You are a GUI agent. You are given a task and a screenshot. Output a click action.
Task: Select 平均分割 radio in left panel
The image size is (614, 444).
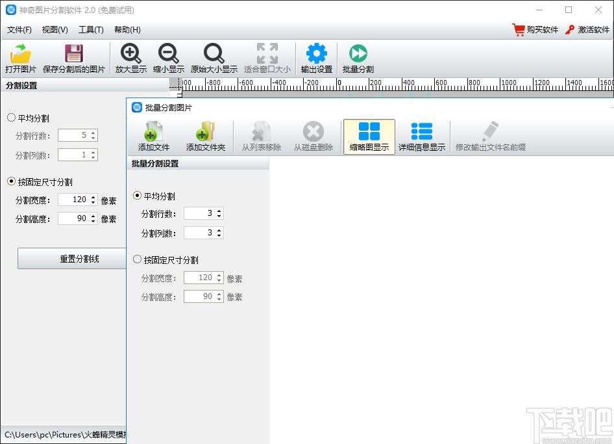tap(11, 118)
